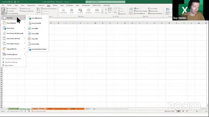Screen dimensions: 209x117
Task: Switch to the Insert ribbon tab
Action: coord(16,5)
